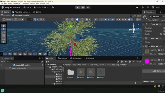165x93 pixels.
Task: Click the magenta bark material swatch
Action: point(147,61)
